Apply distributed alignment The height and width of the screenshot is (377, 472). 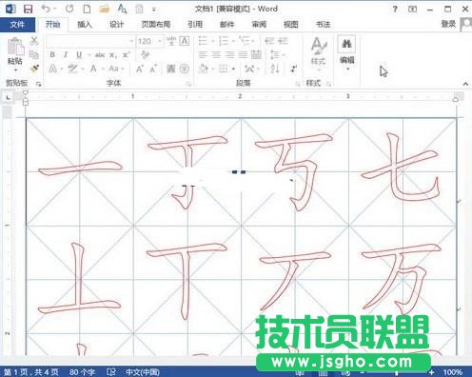(x=256, y=55)
